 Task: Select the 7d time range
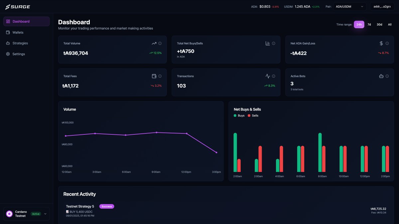(x=369, y=25)
